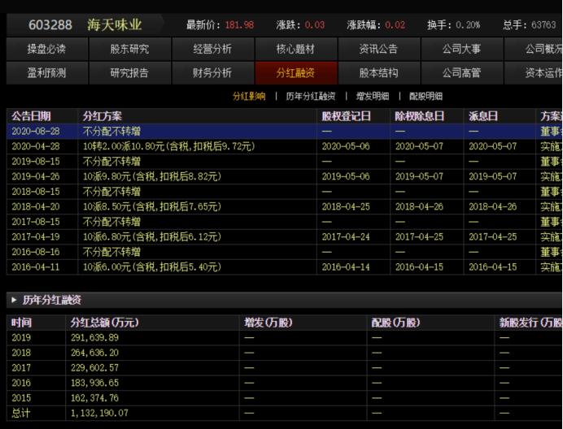This screenshot has width=563, height=429.
Task: Open the 研究报告 tab
Action: click(x=129, y=73)
